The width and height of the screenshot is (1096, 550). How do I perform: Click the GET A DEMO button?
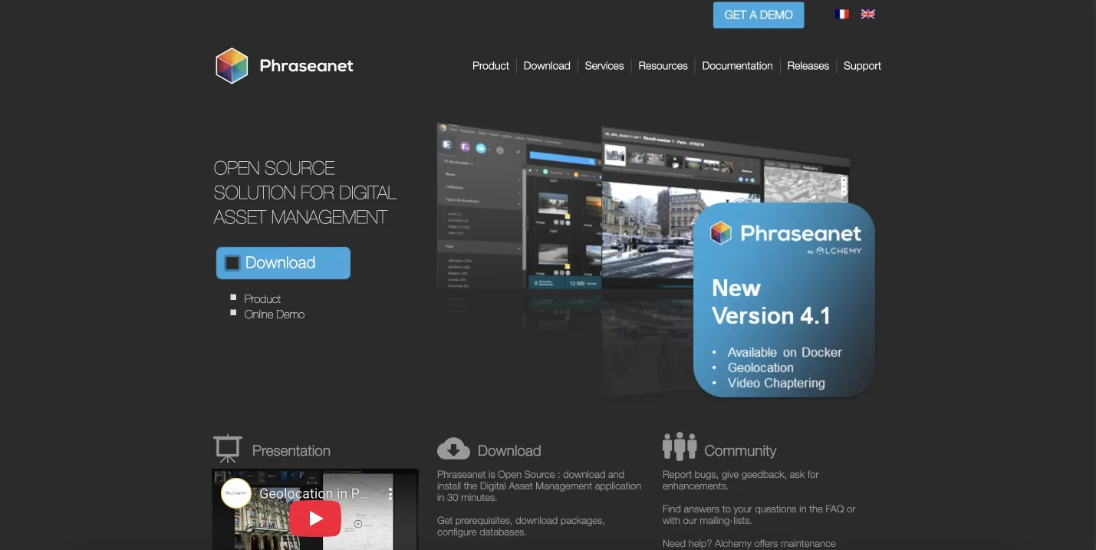[x=759, y=15]
